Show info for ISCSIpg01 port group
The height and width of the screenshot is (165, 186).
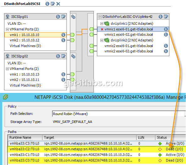58,17
